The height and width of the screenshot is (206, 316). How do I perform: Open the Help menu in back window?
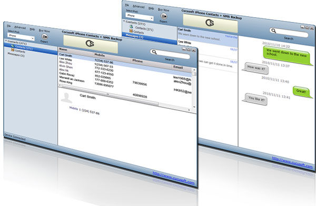pyautogui.click(x=151, y=8)
